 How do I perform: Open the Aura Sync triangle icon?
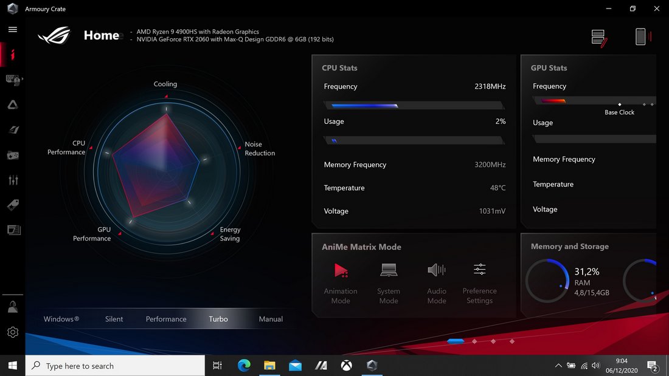[13, 105]
